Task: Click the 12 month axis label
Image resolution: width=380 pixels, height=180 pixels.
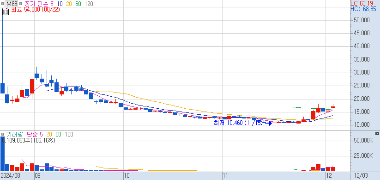Action: [x=329, y=176]
